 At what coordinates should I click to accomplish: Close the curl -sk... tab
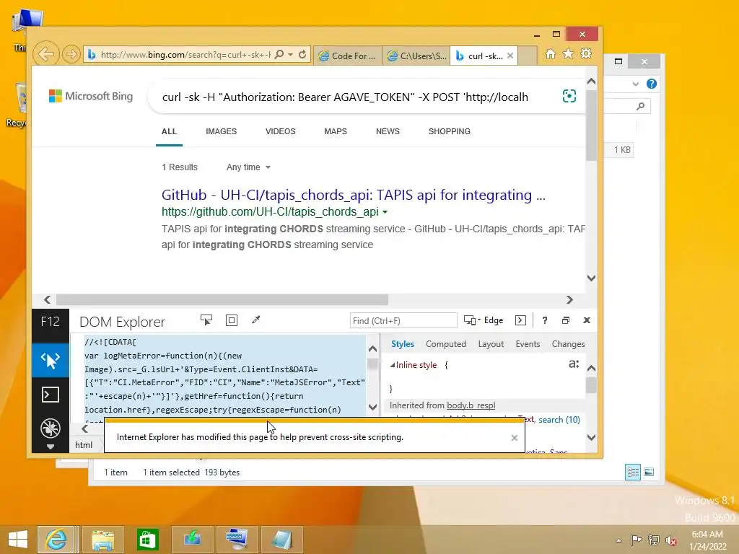point(510,56)
